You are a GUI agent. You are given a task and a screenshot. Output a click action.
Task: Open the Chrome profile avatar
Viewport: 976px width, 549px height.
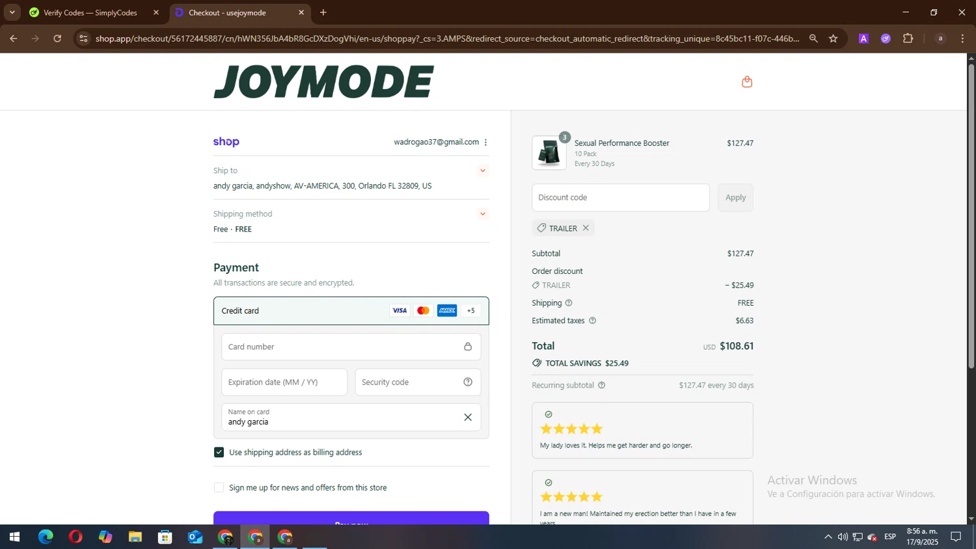(940, 38)
